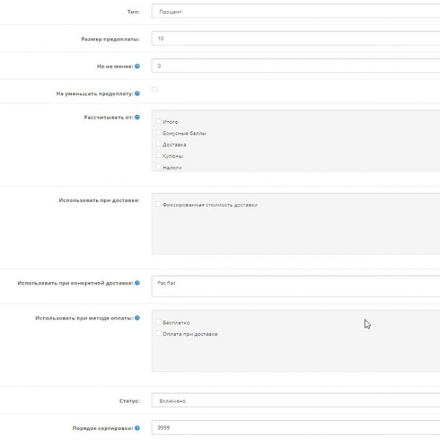Enable the "Оплата при доставке" checkbox

point(158,334)
